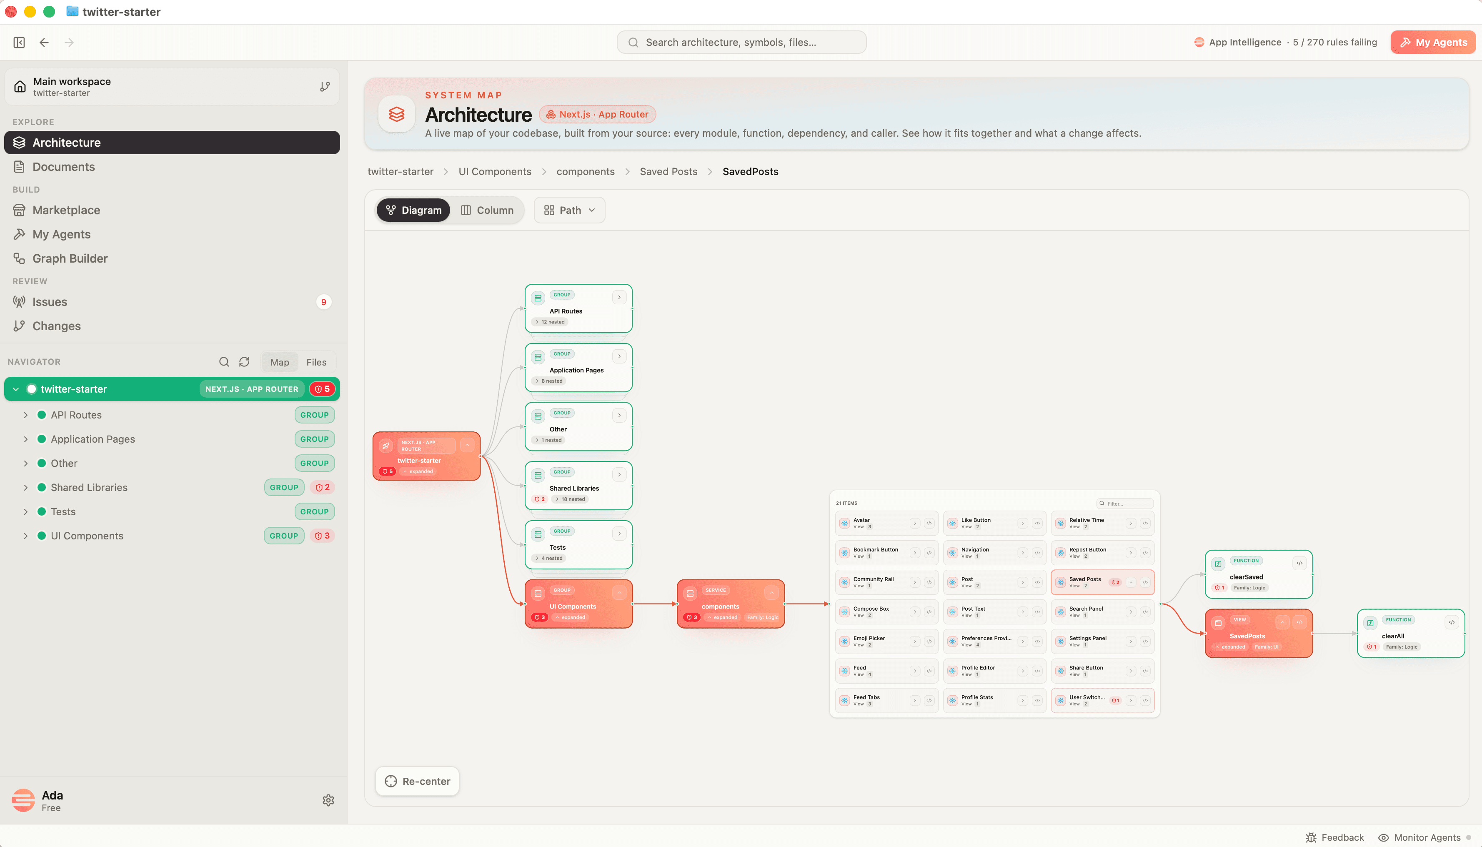Open Feedback bug icon in status bar
The image size is (1482, 847).
(x=1311, y=838)
